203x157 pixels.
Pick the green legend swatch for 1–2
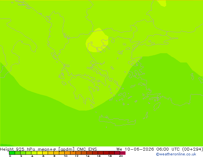pos(18,153)
